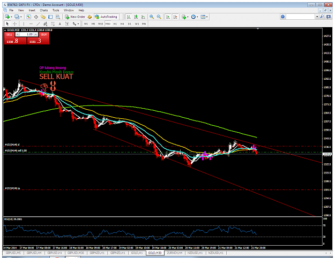
Task: Switch chart to H4 timeframe
Action: pos(122,24)
